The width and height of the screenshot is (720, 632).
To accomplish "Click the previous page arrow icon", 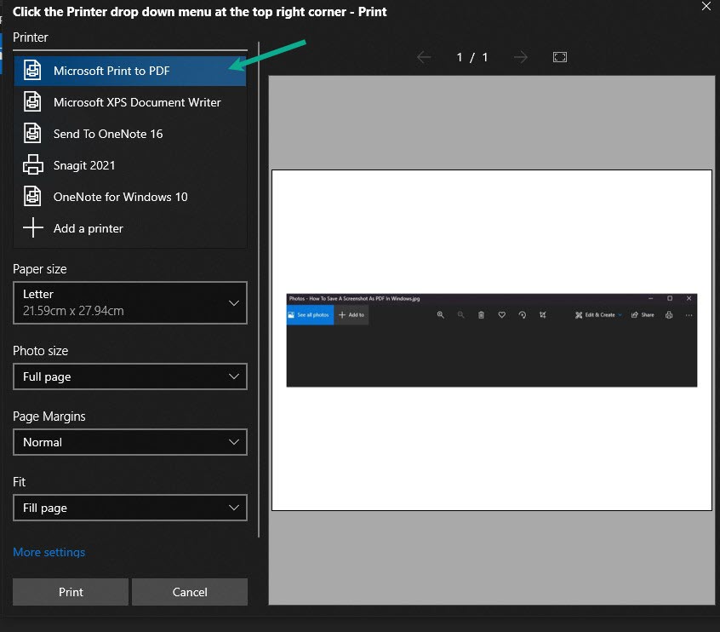I will click(424, 57).
